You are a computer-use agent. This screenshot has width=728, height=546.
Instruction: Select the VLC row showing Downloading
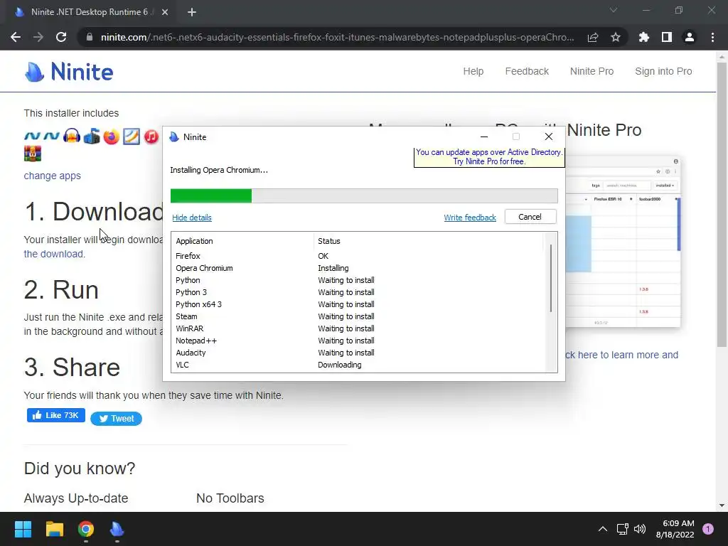click(358, 365)
